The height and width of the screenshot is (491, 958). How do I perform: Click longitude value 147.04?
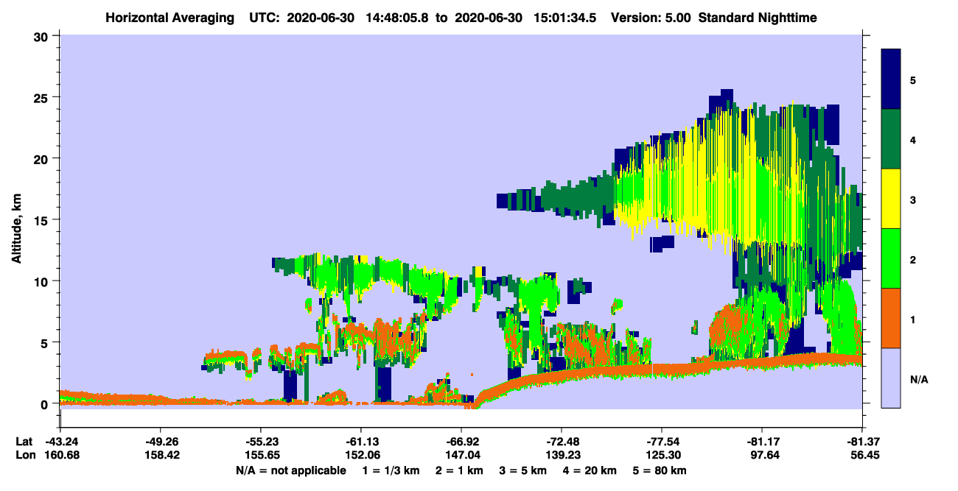click(x=461, y=455)
